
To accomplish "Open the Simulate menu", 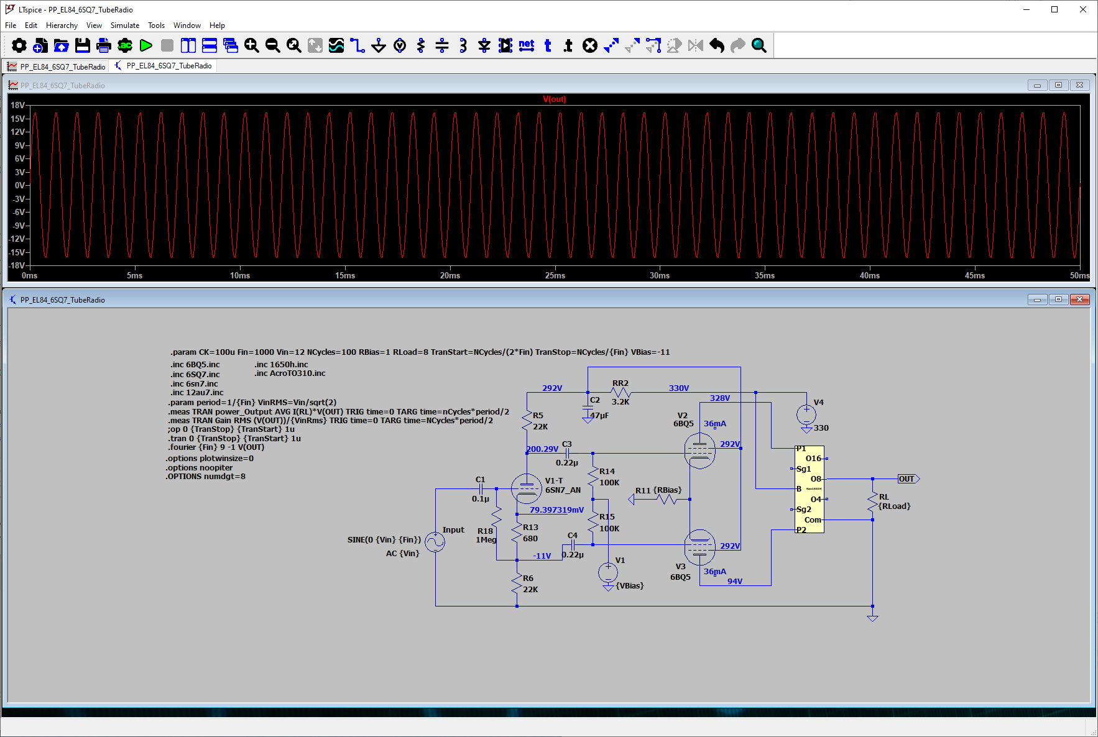I will pyautogui.click(x=125, y=25).
